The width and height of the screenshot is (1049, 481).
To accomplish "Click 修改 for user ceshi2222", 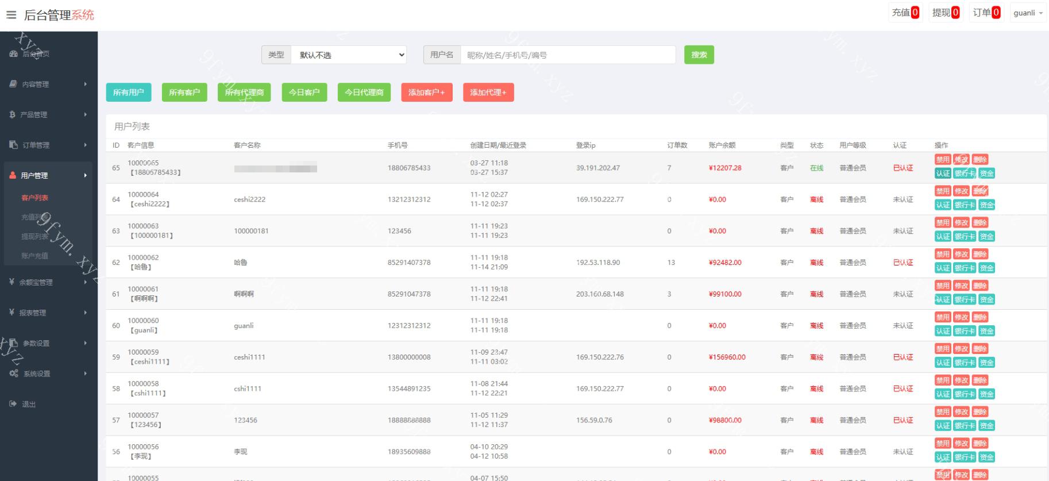I will [961, 191].
